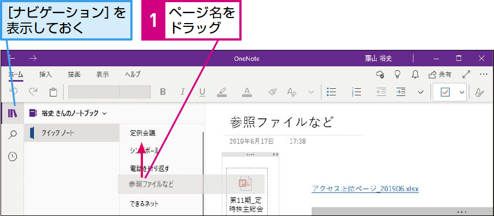Click the page list scrollbar
This screenshot has width=494, height=216.
[203, 174]
